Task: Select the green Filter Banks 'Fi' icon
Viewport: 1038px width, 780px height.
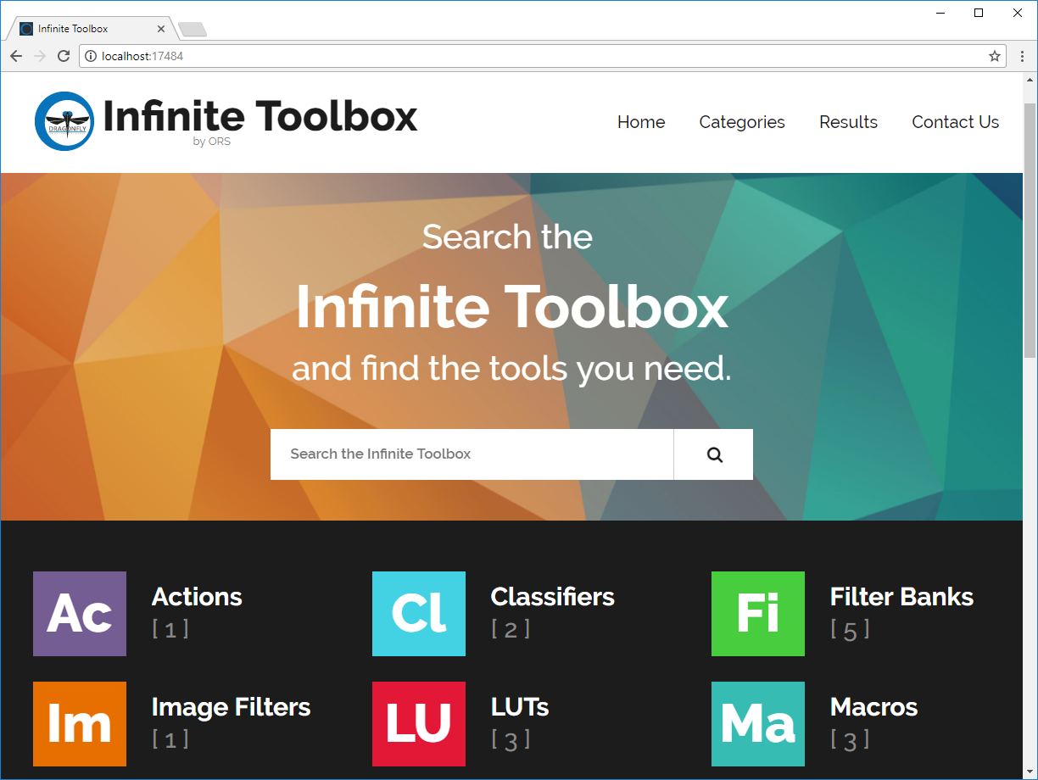Action: pyautogui.click(x=758, y=614)
